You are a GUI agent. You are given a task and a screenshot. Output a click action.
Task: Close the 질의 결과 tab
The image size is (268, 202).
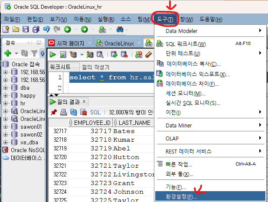[x=84, y=101]
